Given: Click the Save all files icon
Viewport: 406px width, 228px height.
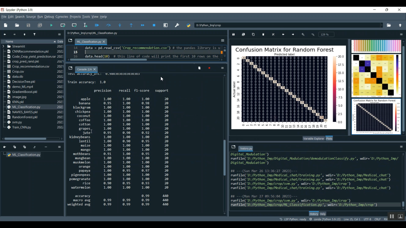Looking at the screenshot, I should coord(40,25).
